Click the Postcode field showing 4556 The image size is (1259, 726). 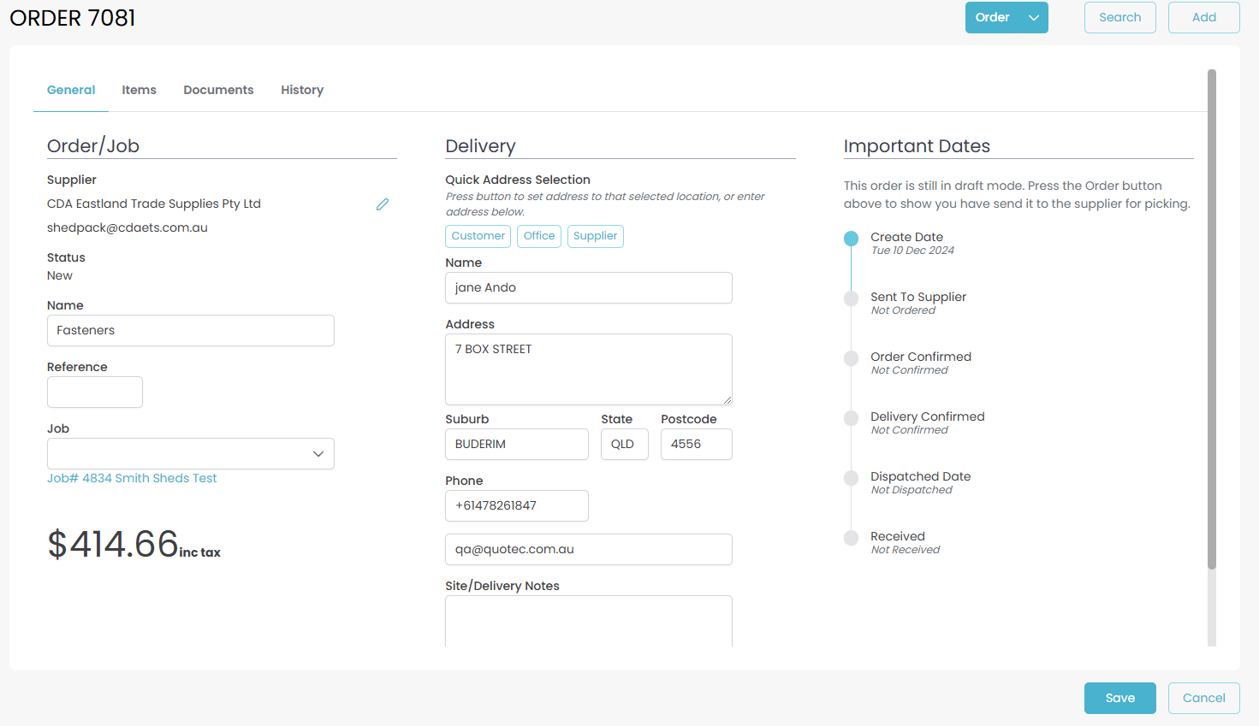pyautogui.click(x=696, y=445)
